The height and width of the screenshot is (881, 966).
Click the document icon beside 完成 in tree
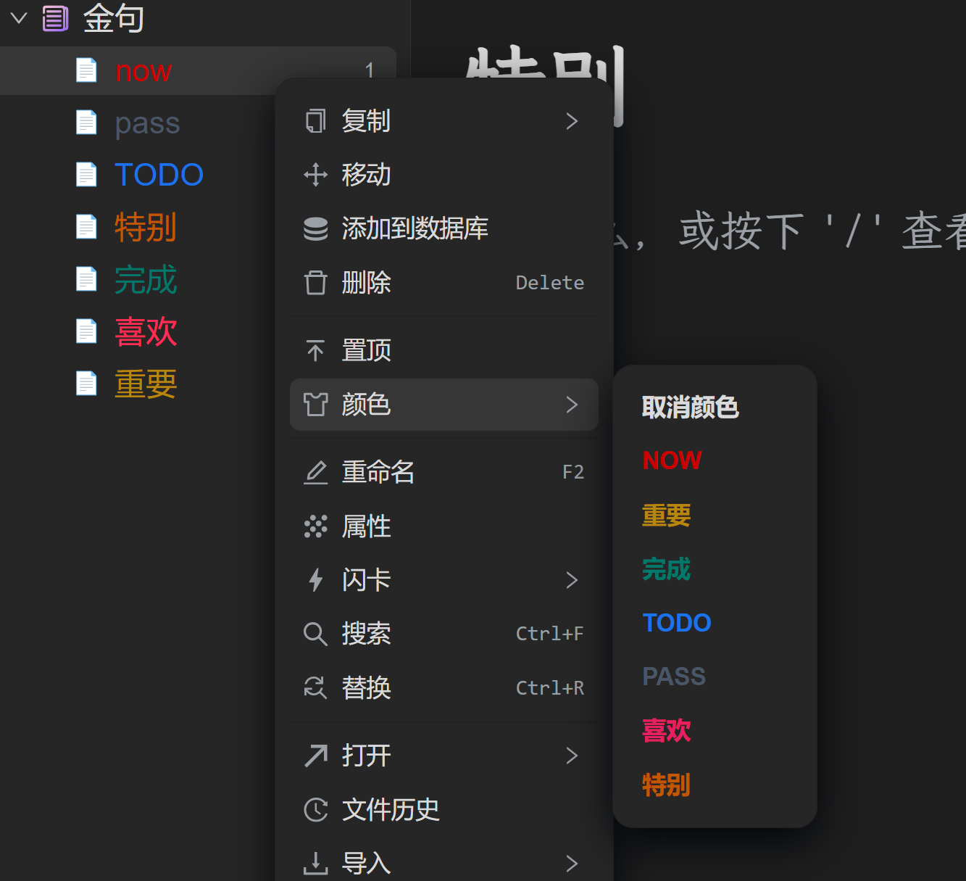pyautogui.click(x=86, y=279)
